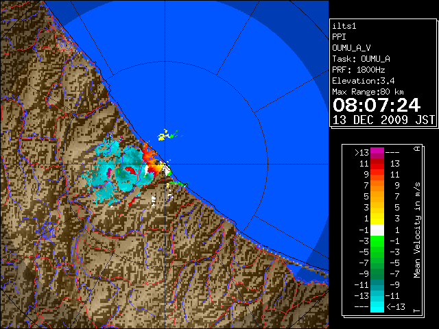
Task: Click the ">13" legend label
Action: point(361,153)
